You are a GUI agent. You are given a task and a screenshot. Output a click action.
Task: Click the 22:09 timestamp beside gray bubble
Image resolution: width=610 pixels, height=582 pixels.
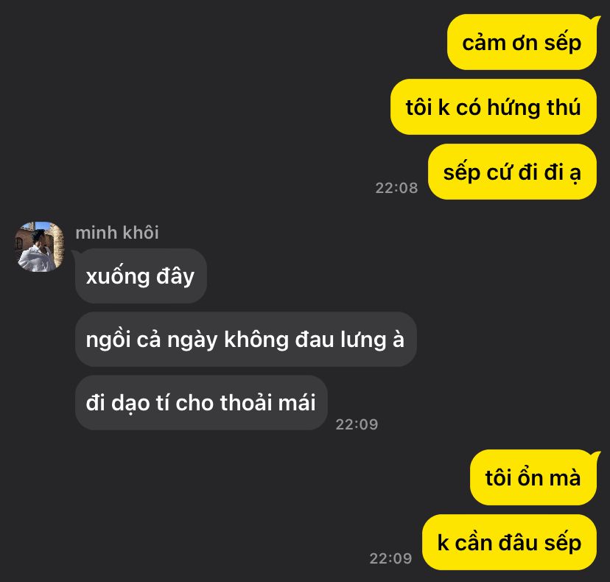[357, 424]
